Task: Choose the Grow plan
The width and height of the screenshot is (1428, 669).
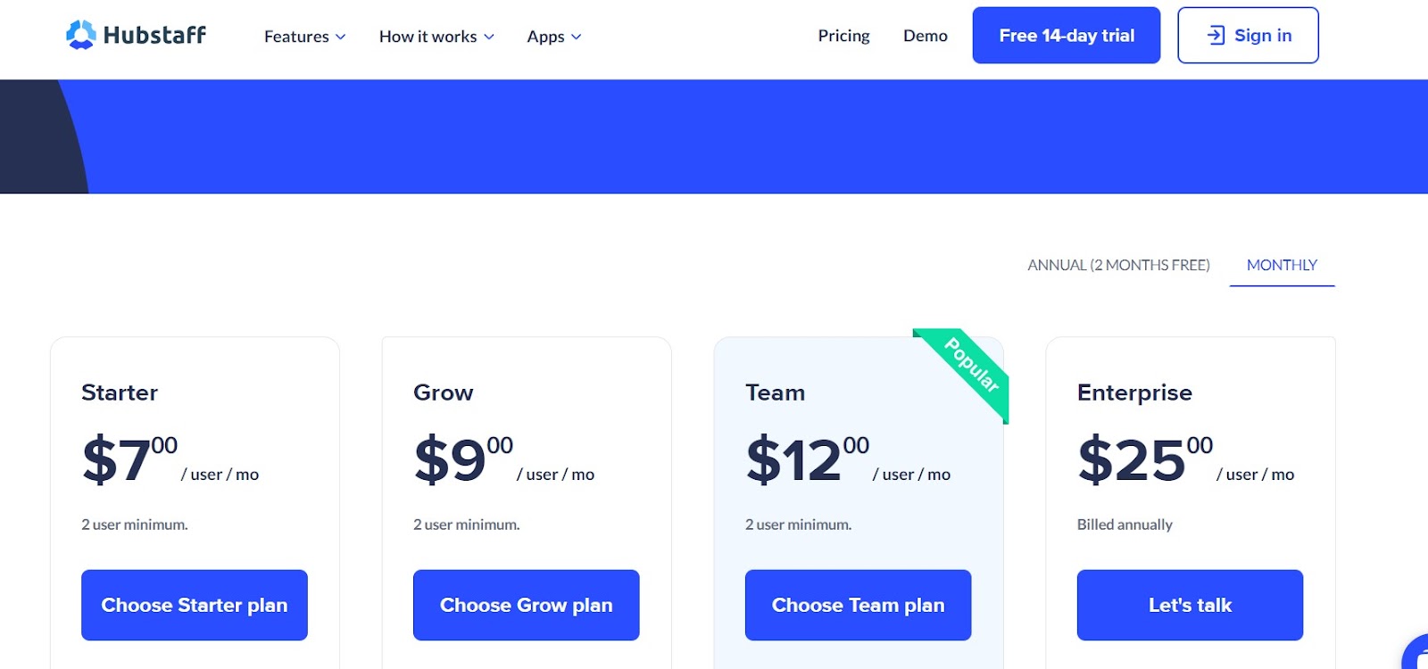Action: pos(526,604)
